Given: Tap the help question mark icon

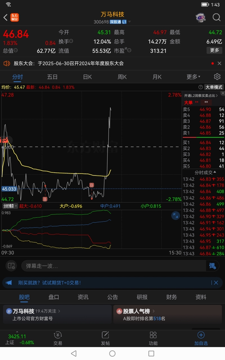Looking at the screenshot, I should pos(201,87).
